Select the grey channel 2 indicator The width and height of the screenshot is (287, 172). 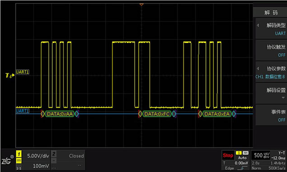pyautogui.click(x=54, y=153)
